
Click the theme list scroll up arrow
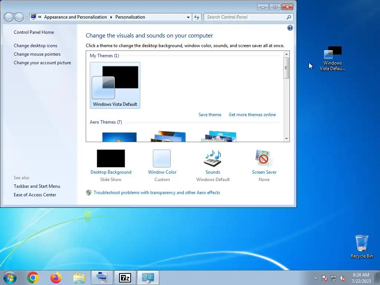pyautogui.click(x=286, y=54)
